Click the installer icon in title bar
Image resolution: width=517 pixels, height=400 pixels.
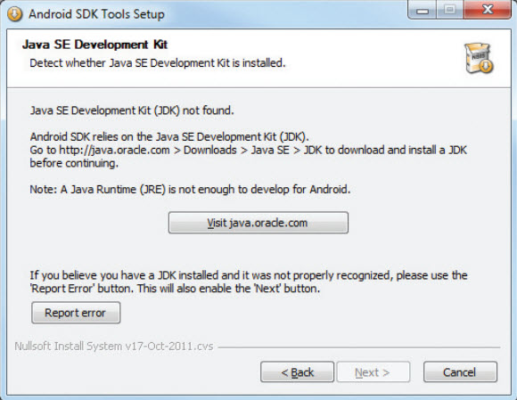coord(14,14)
